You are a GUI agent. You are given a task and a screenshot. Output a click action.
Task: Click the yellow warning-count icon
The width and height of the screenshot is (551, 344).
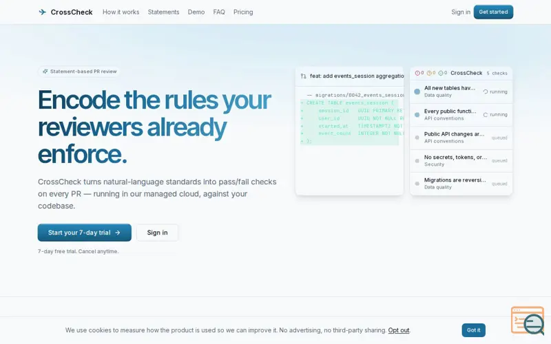[x=429, y=73]
